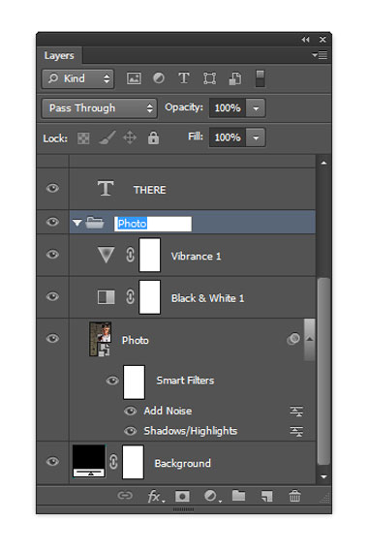Filter for shape layers icon

point(210,78)
